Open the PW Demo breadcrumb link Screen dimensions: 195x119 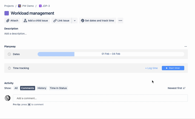coord(28,6)
